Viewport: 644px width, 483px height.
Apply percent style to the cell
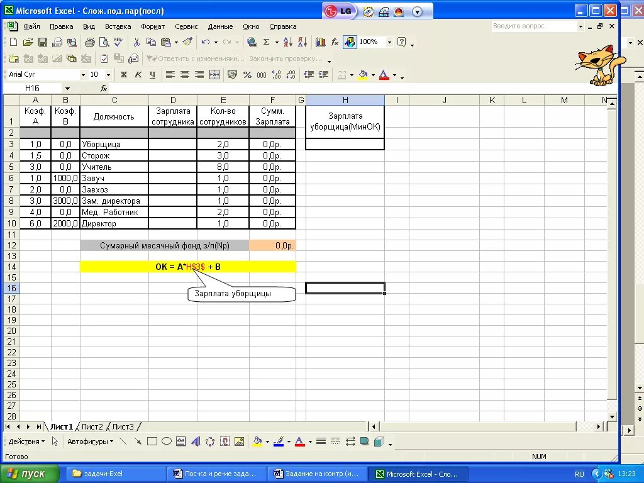point(247,74)
